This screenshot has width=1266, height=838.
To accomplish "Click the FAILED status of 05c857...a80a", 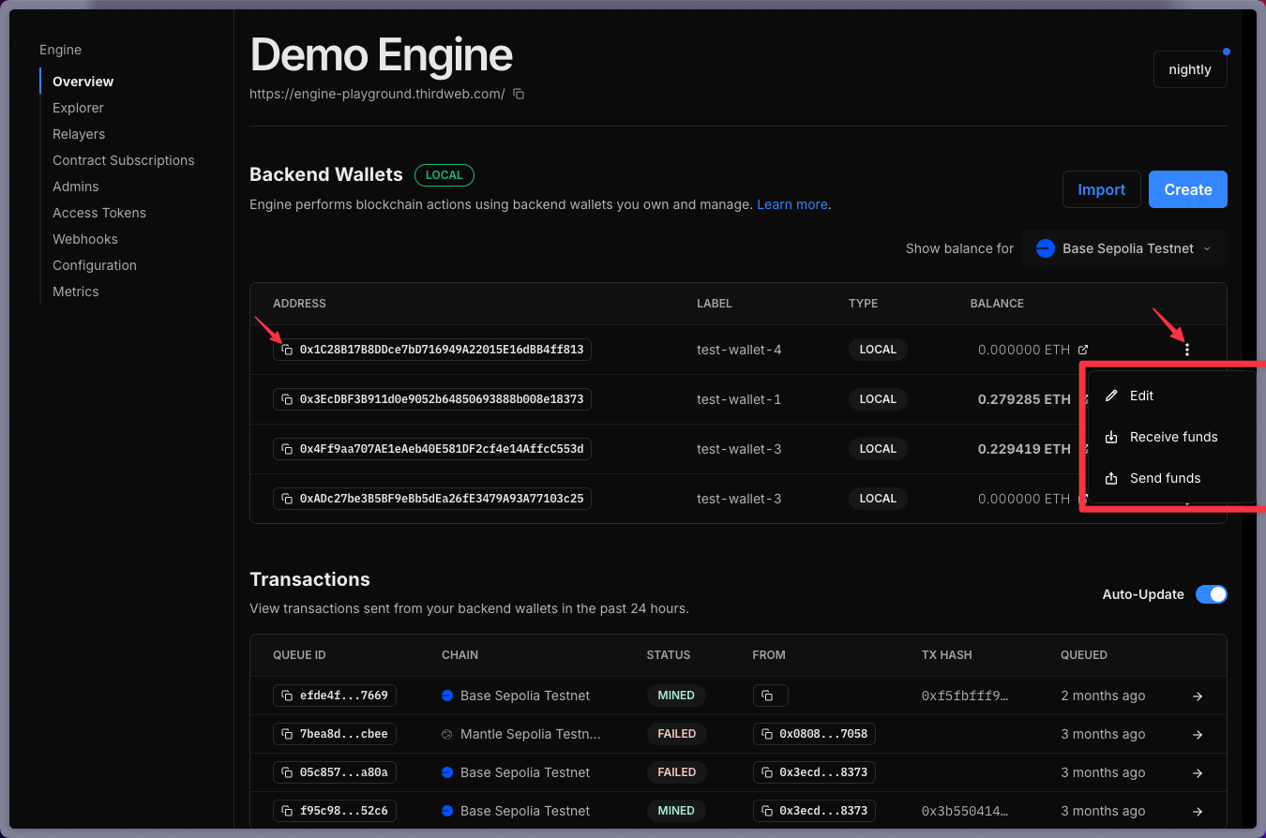I will coord(676,772).
